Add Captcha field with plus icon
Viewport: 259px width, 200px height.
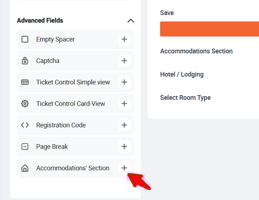(124, 61)
